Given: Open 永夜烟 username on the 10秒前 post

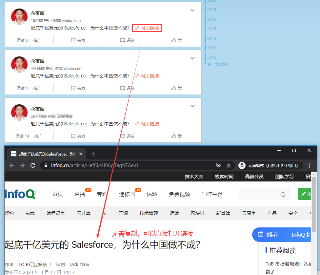Looking at the screenshot, I should (38, 13).
